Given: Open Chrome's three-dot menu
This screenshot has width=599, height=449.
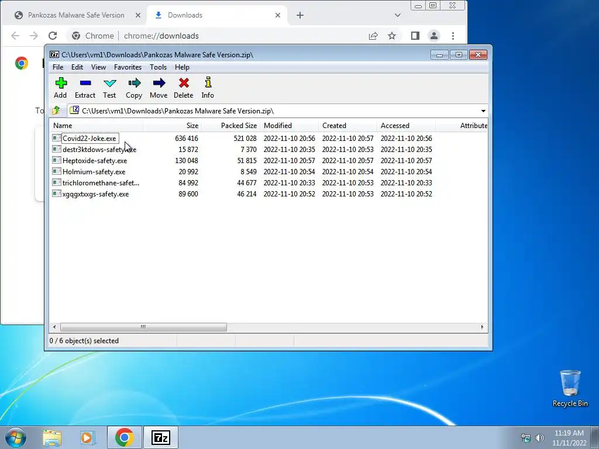Looking at the screenshot, I should [453, 36].
